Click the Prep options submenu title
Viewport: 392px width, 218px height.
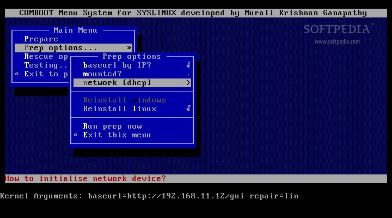(132, 57)
